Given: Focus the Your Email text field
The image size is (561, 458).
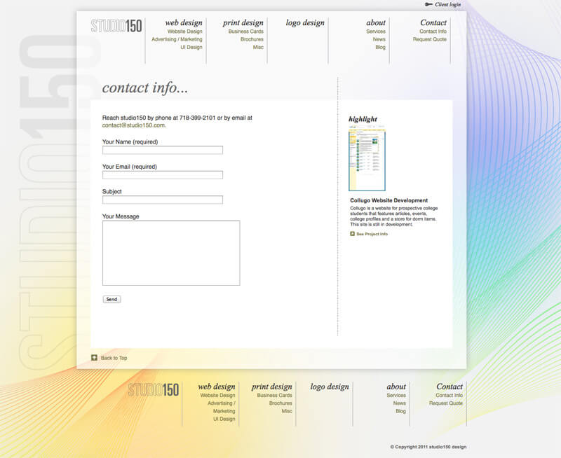Looking at the screenshot, I should coord(163,175).
